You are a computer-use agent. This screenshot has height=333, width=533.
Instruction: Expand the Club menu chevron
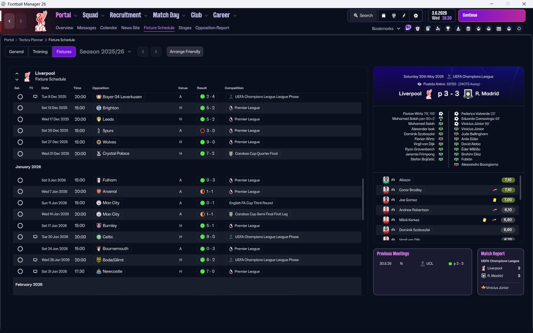206,16
